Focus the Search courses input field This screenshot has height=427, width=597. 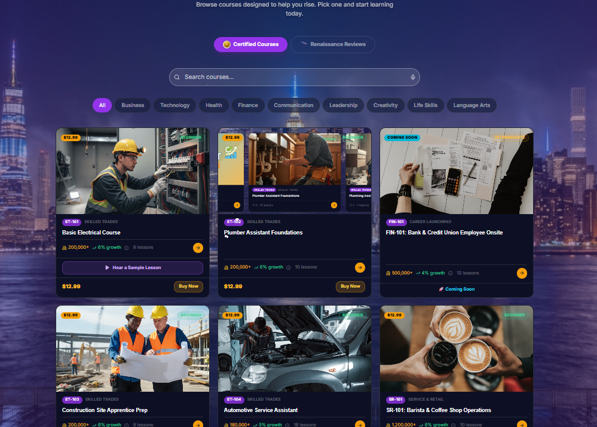pyautogui.click(x=294, y=77)
